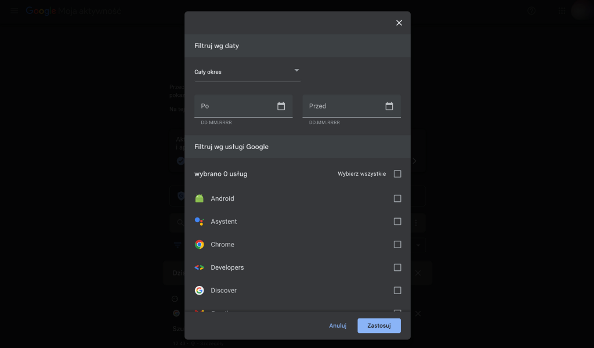Open calendar picker in Przed field
The image size is (594, 348).
[x=389, y=106]
